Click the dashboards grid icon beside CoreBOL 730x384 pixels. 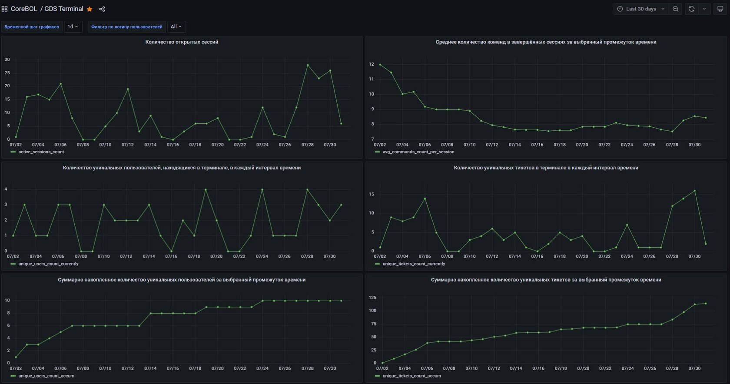(5, 9)
